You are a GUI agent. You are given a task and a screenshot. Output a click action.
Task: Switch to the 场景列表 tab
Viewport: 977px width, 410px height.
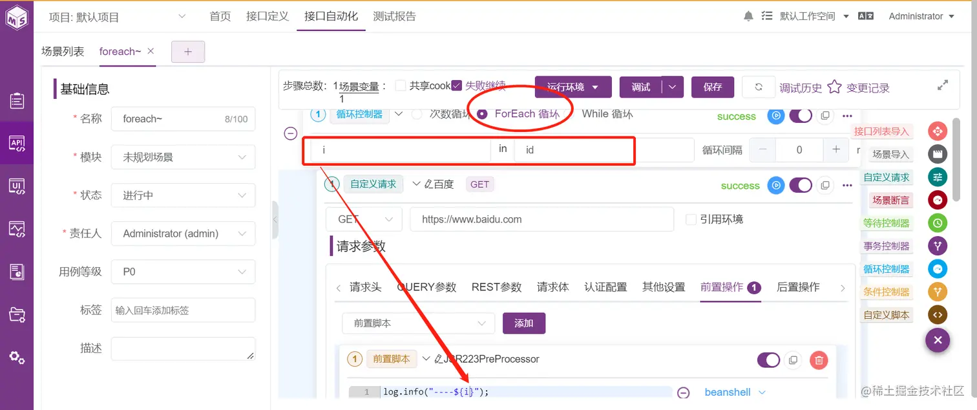tap(63, 51)
